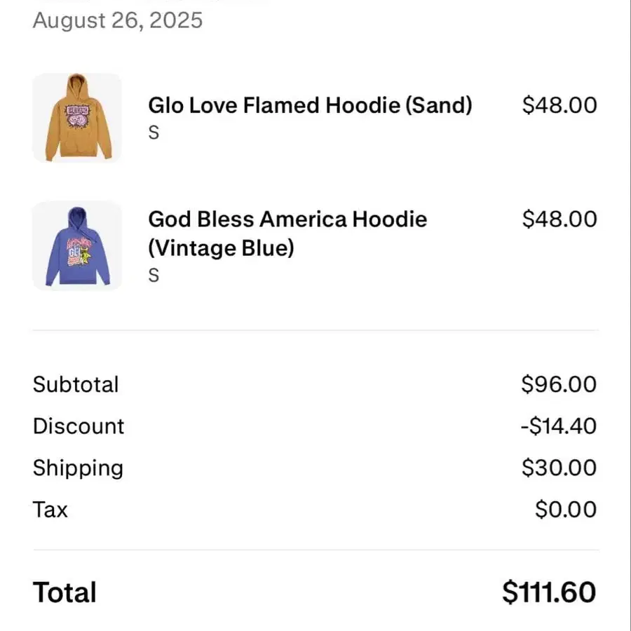The image size is (631, 631).
Task: Select size S under Glo Love Hoodie
Action: click(154, 133)
